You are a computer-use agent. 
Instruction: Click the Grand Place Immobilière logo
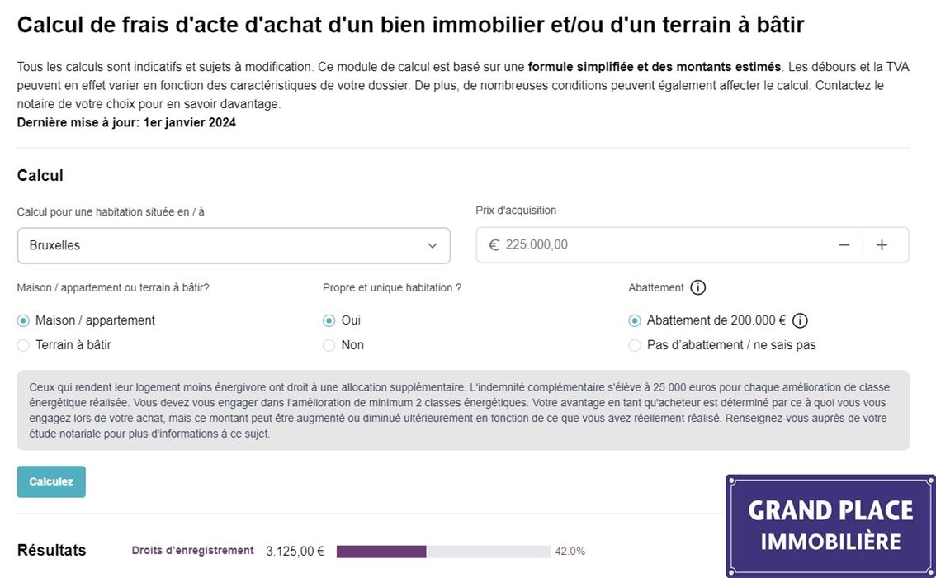[x=830, y=525]
